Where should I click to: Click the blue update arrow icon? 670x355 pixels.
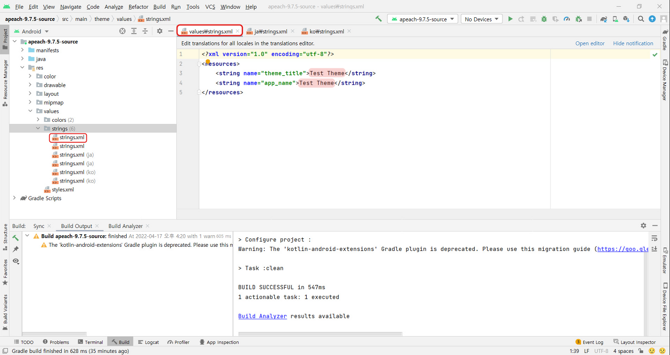coord(652,19)
